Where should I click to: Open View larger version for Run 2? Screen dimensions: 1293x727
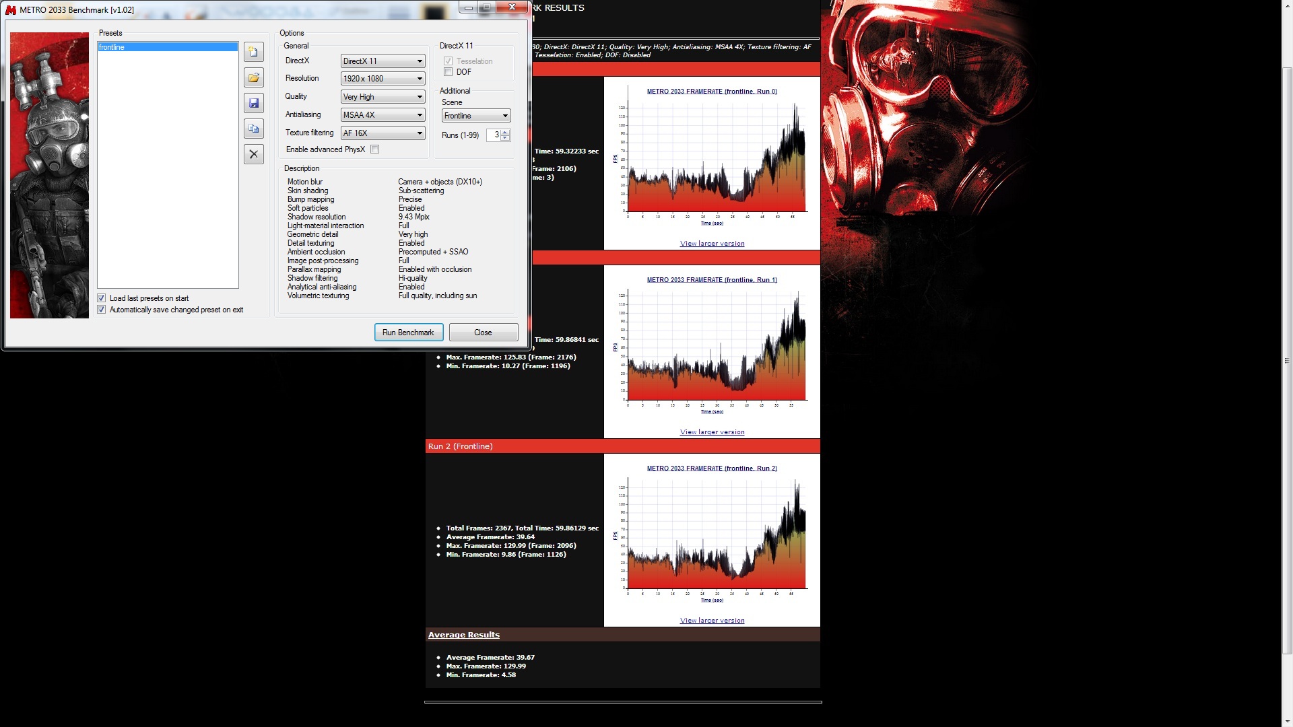(x=712, y=621)
